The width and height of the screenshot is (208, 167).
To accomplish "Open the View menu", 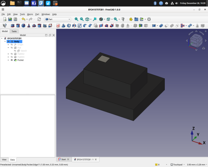I will coord(15,14).
